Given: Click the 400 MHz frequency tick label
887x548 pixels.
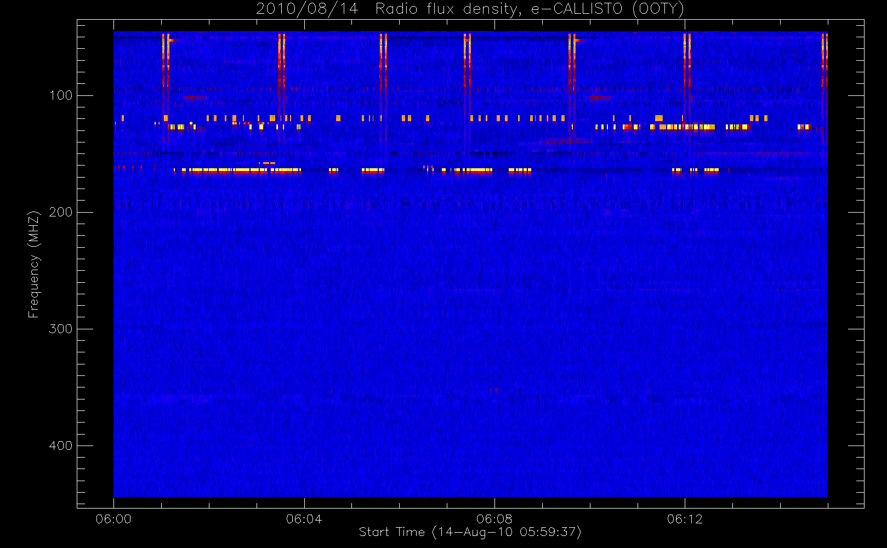Looking at the screenshot, I should [x=61, y=446].
